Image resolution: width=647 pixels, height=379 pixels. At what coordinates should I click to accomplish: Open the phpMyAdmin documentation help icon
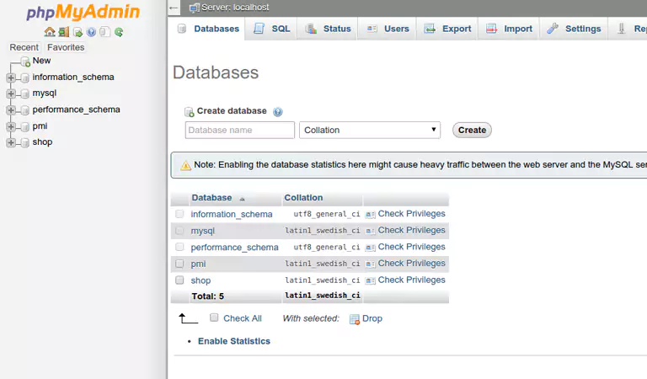[91, 32]
